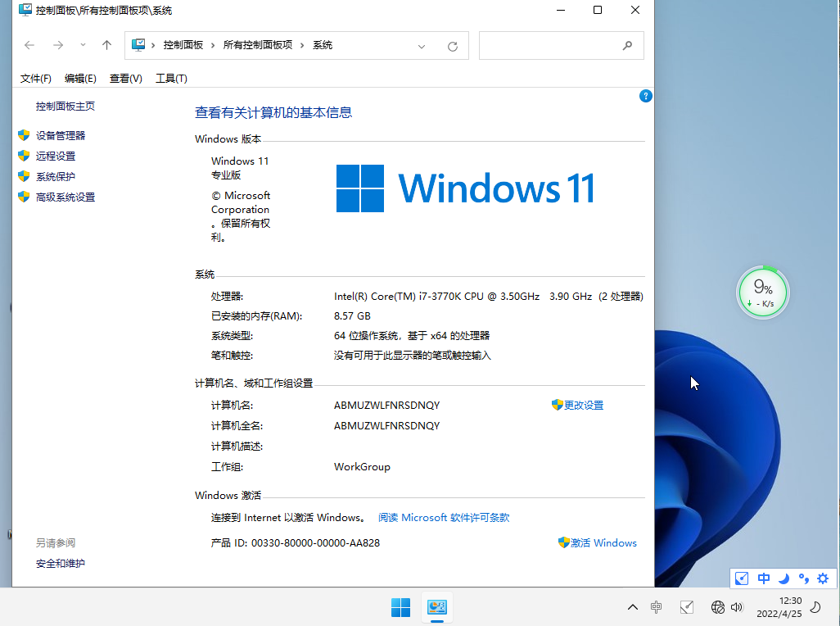Click 更改设置 to rename the computer
The height and width of the screenshot is (626, 840).
[584, 406]
